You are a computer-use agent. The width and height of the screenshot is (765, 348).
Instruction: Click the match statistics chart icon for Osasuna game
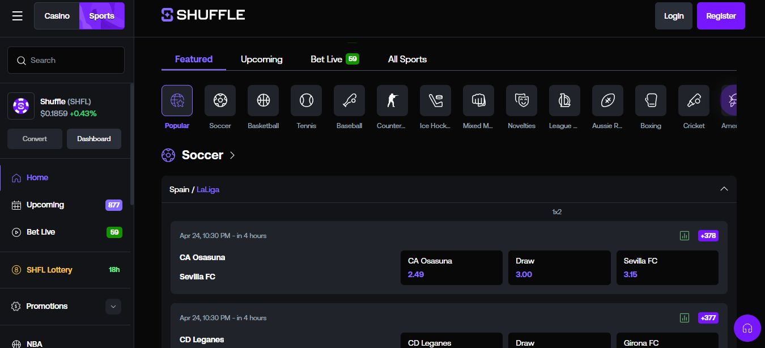[x=685, y=235]
